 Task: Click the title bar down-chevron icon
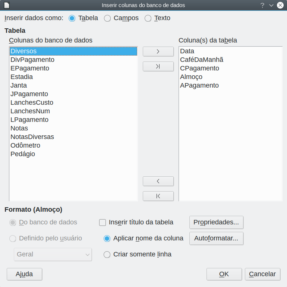tap(271, 5)
